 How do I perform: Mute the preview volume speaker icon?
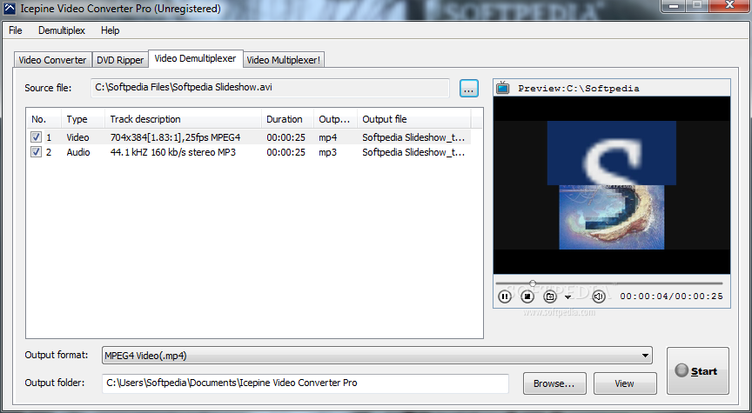pyautogui.click(x=598, y=296)
